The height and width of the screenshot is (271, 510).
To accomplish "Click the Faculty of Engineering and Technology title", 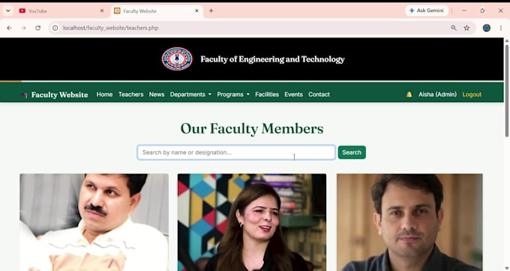I will click(x=272, y=59).
